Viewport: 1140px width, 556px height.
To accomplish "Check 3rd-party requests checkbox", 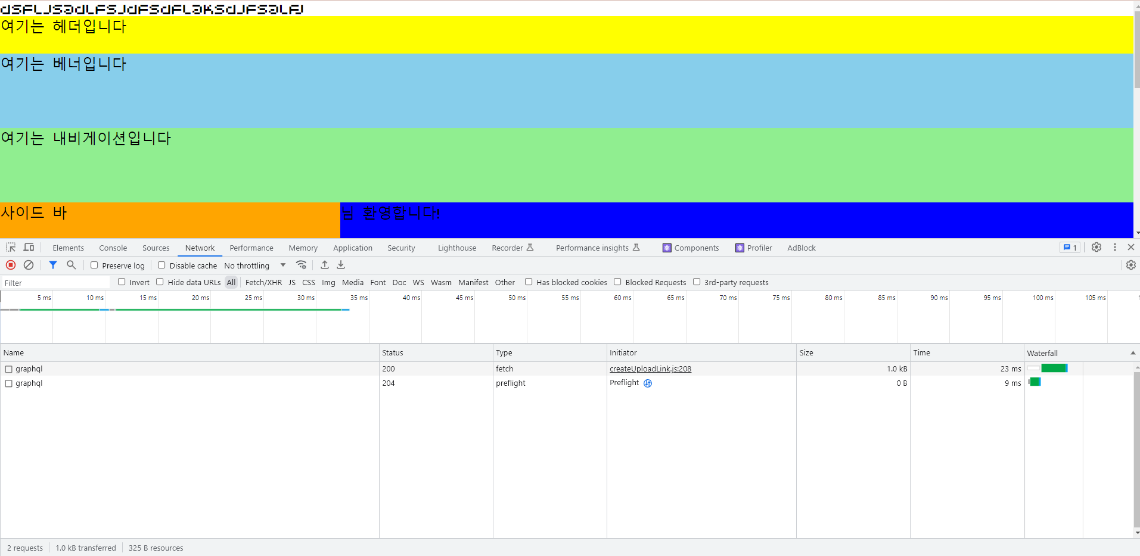I will point(697,282).
